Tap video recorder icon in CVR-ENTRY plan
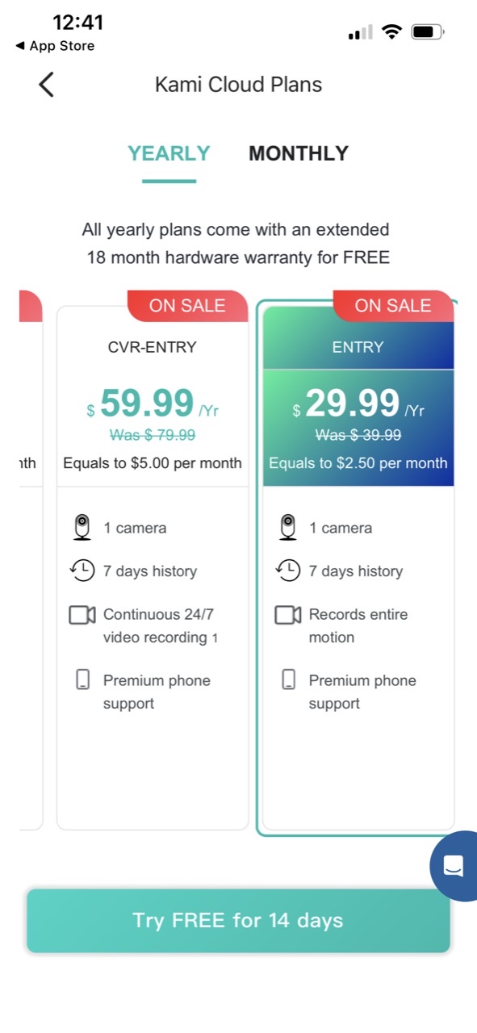Image resolution: width=477 pixels, height=1033 pixels. pos(82,615)
